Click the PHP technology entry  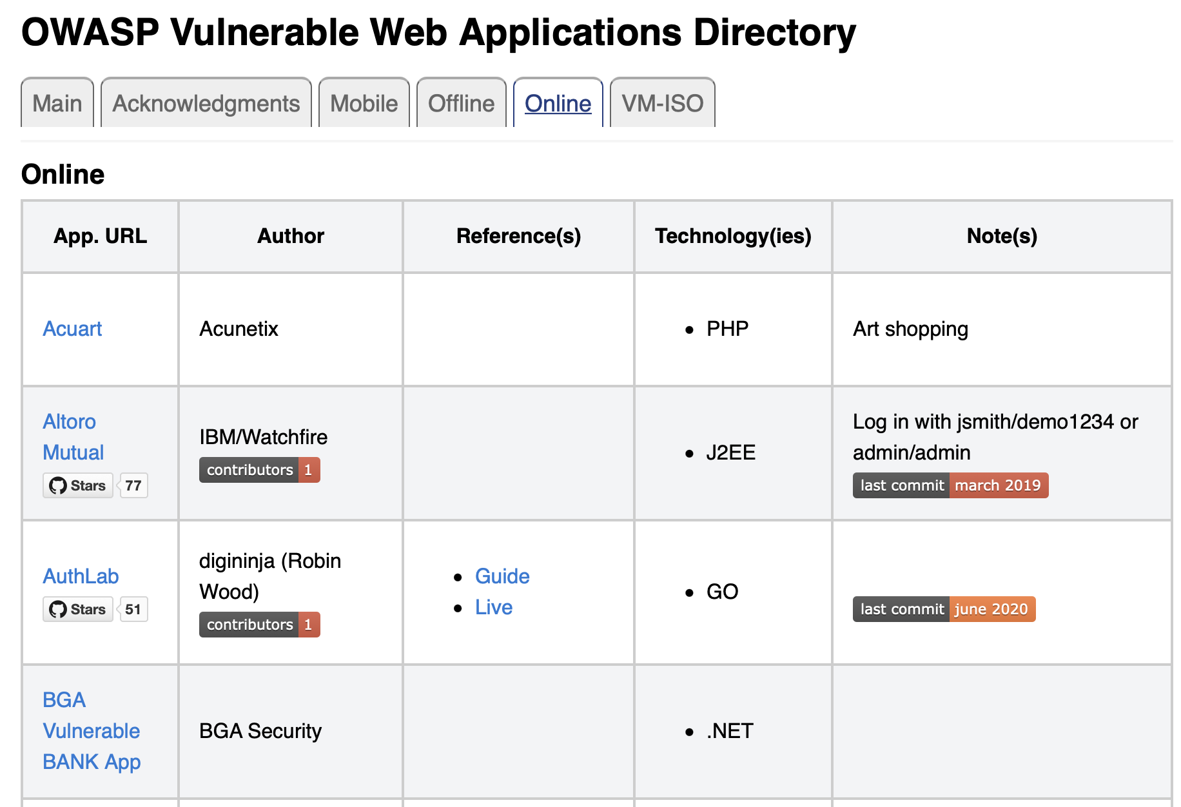[x=728, y=329]
